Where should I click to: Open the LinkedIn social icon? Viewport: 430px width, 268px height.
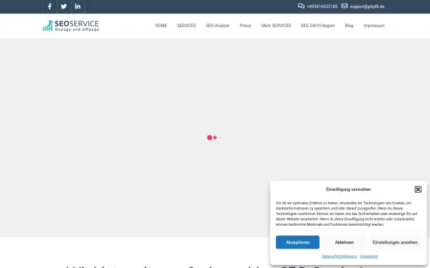[x=78, y=6]
